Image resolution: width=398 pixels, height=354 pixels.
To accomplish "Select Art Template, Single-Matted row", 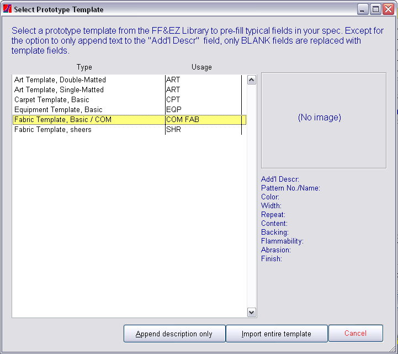I will [x=129, y=89].
